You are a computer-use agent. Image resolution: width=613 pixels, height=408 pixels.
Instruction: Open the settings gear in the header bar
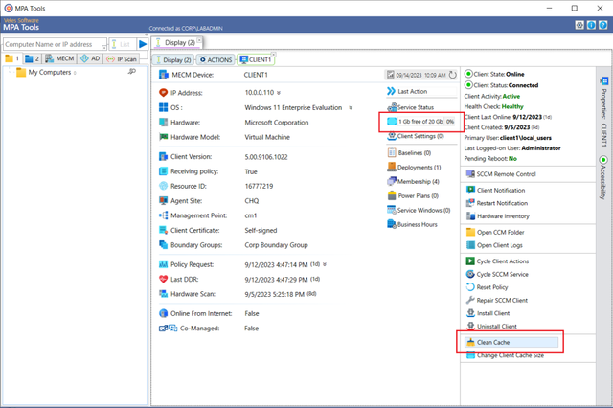(579, 25)
